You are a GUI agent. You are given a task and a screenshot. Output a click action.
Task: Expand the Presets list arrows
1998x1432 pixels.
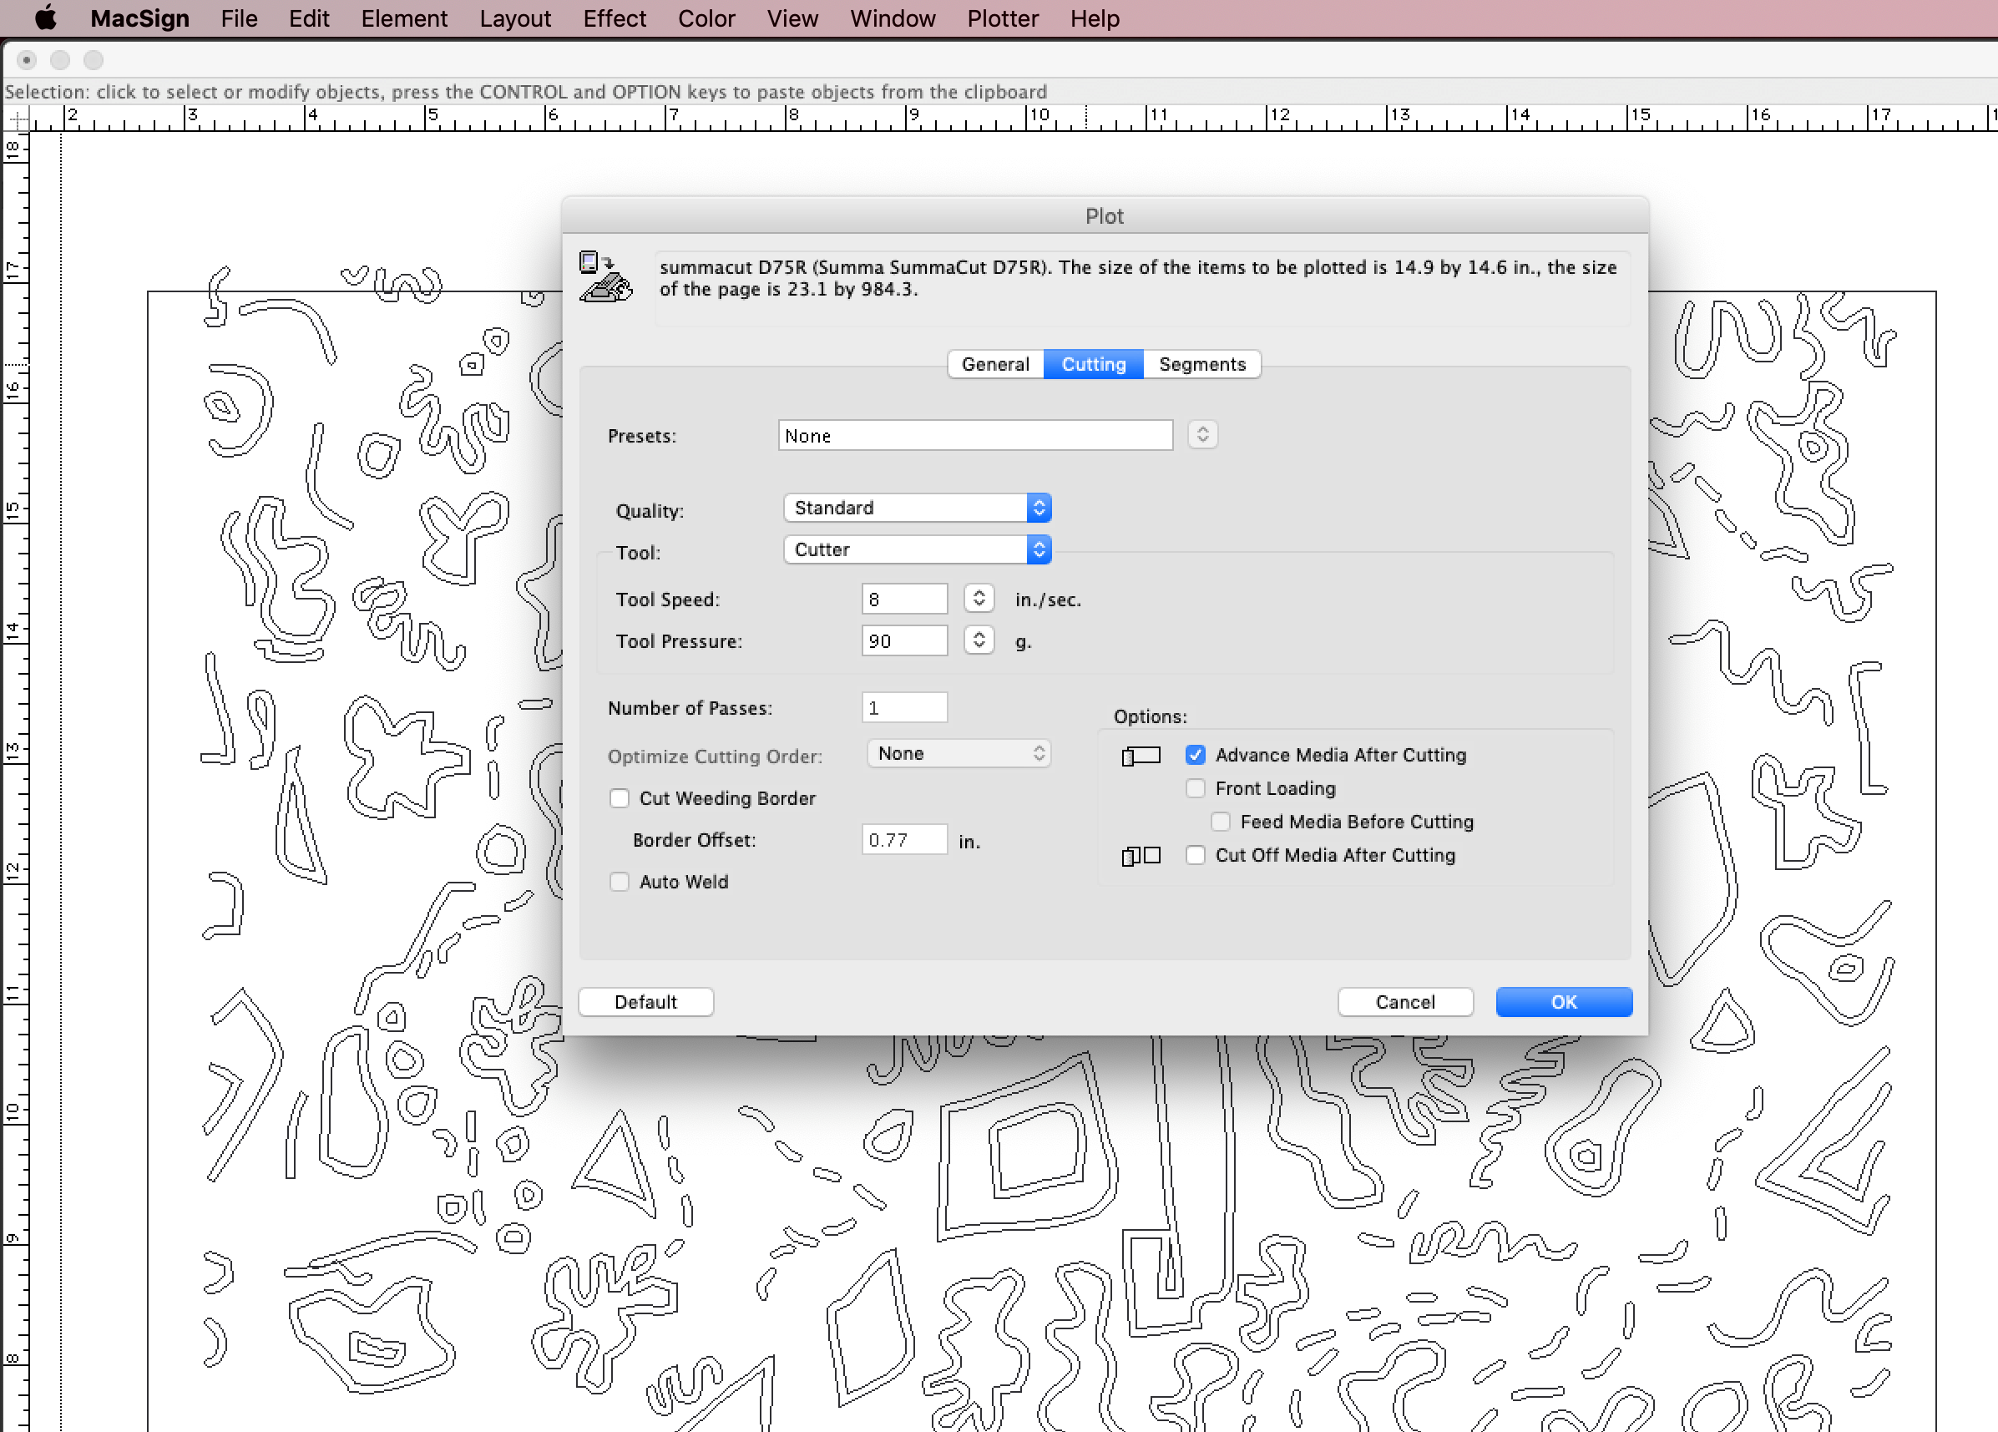[x=1202, y=435]
